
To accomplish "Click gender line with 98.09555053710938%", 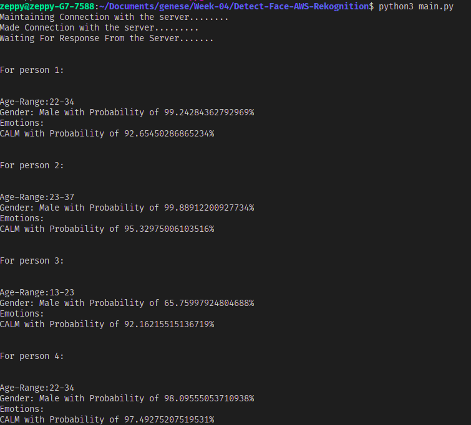I will pos(127,399).
